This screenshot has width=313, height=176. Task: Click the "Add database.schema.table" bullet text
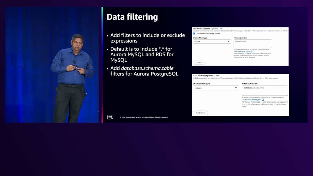(x=144, y=71)
